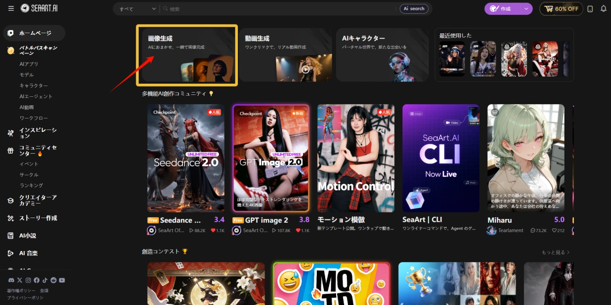The image size is (611, 305).
Task: Click the purple 作成 create button
Action: point(503,8)
